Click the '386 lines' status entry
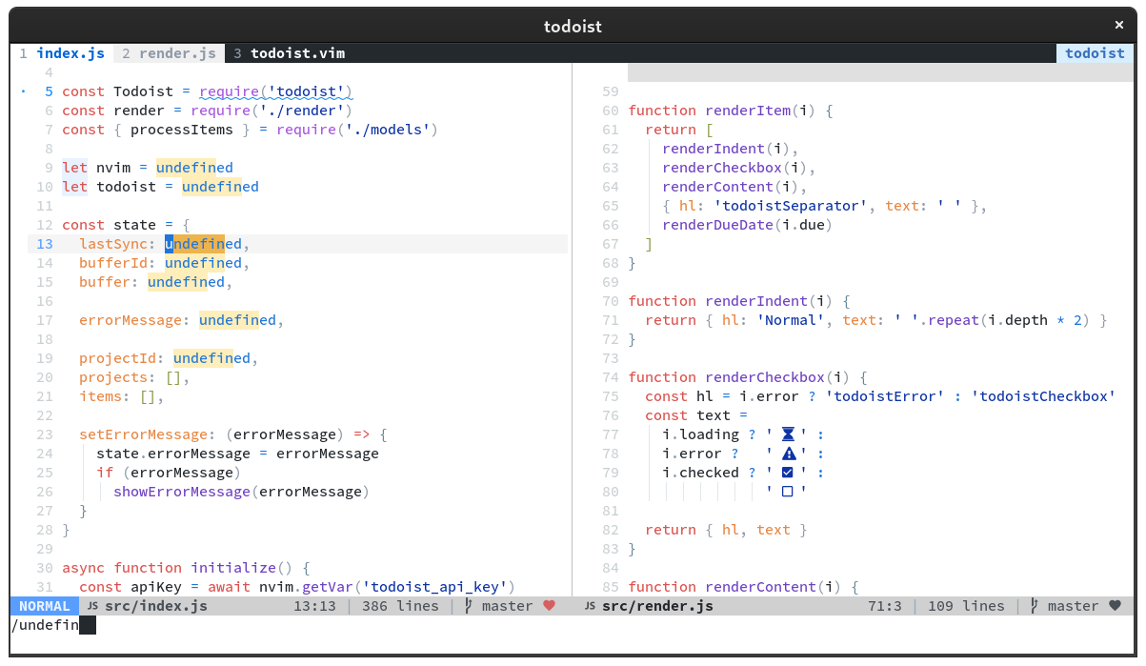 point(400,606)
